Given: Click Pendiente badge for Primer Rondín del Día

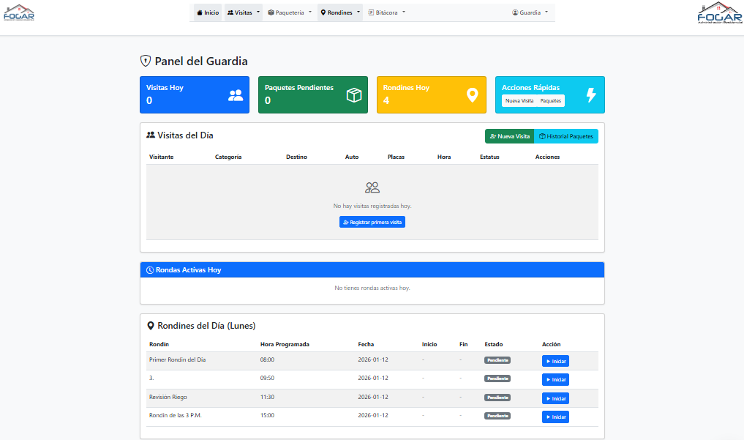Looking at the screenshot, I should 497,360.
